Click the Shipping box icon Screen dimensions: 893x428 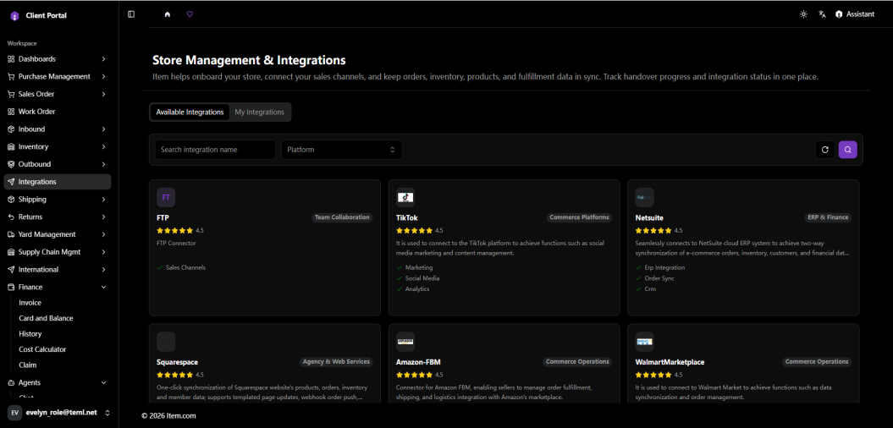pyautogui.click(x=11, y=200)
